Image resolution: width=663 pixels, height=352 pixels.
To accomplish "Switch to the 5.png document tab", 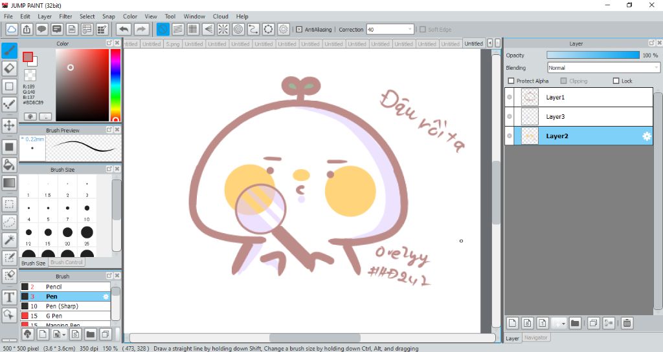I will click(x=172, y=44).
